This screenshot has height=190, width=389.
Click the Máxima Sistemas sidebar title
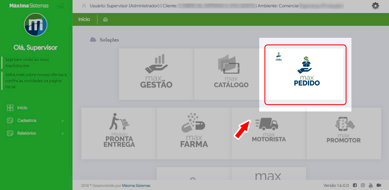pos(29,6)
